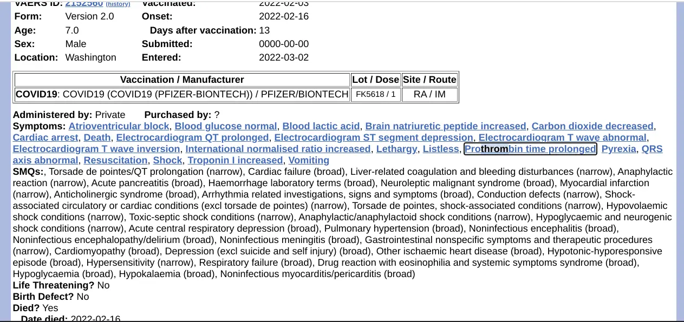Image resolution: width=684 pixels, height=322 pixels.
Task: Open Electrocardiogram T wave abnormal link
Action: [562, 137]
